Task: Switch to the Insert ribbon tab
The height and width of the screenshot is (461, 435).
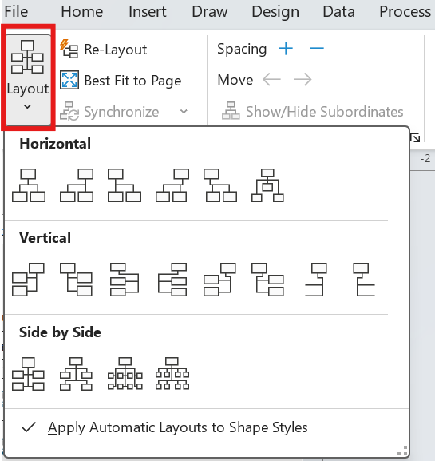Action: point(147,12)
